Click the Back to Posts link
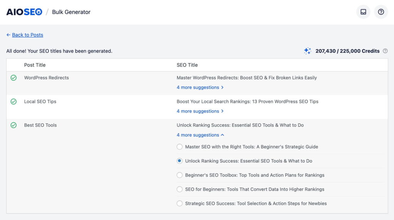 27,35
